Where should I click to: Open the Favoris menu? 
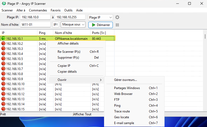pos(55,10)
